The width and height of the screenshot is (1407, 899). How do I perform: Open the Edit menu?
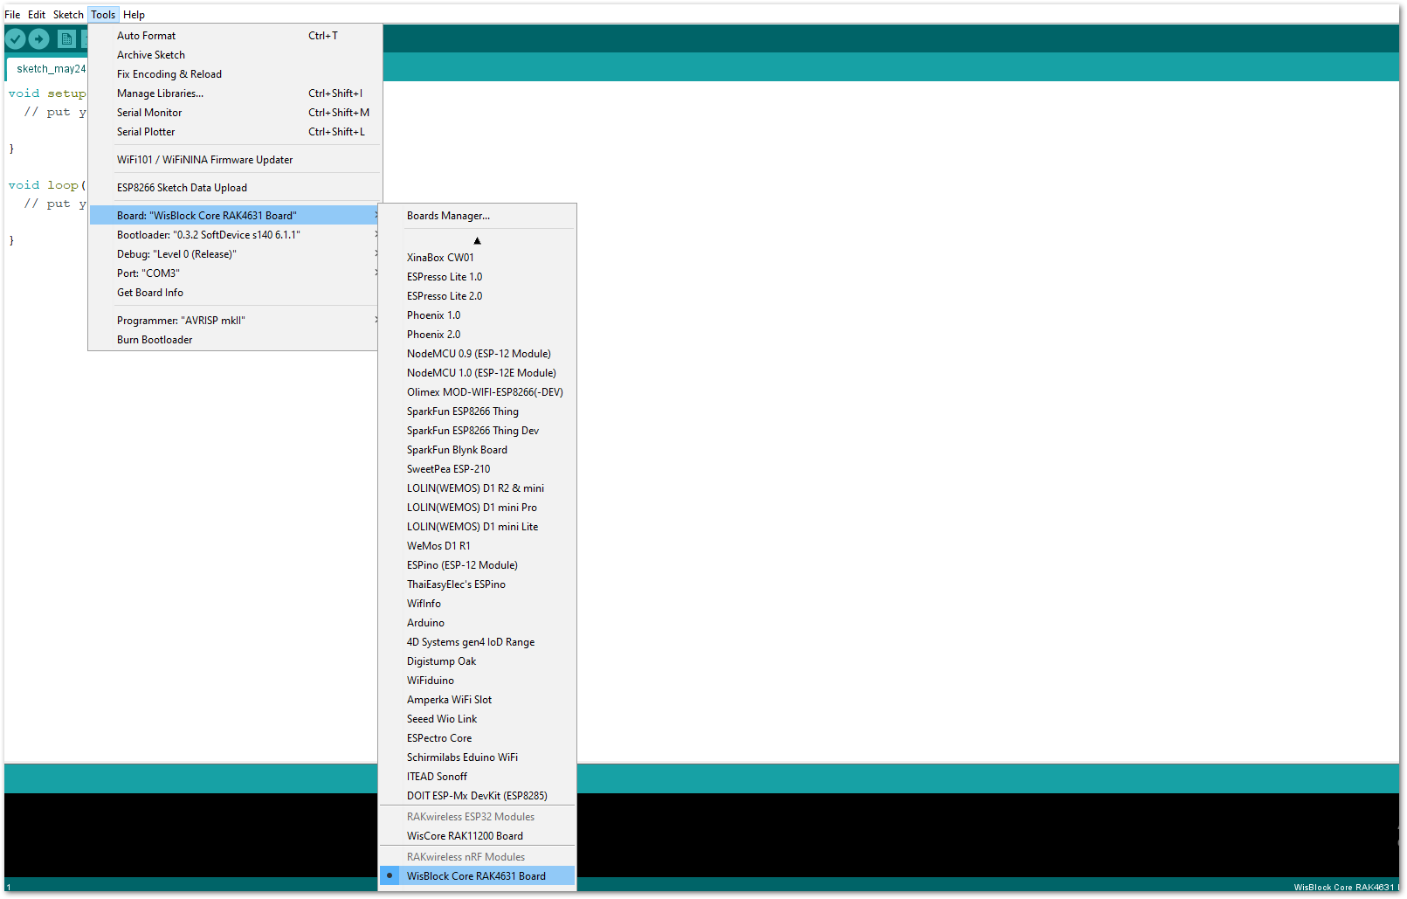pos(37,15)
